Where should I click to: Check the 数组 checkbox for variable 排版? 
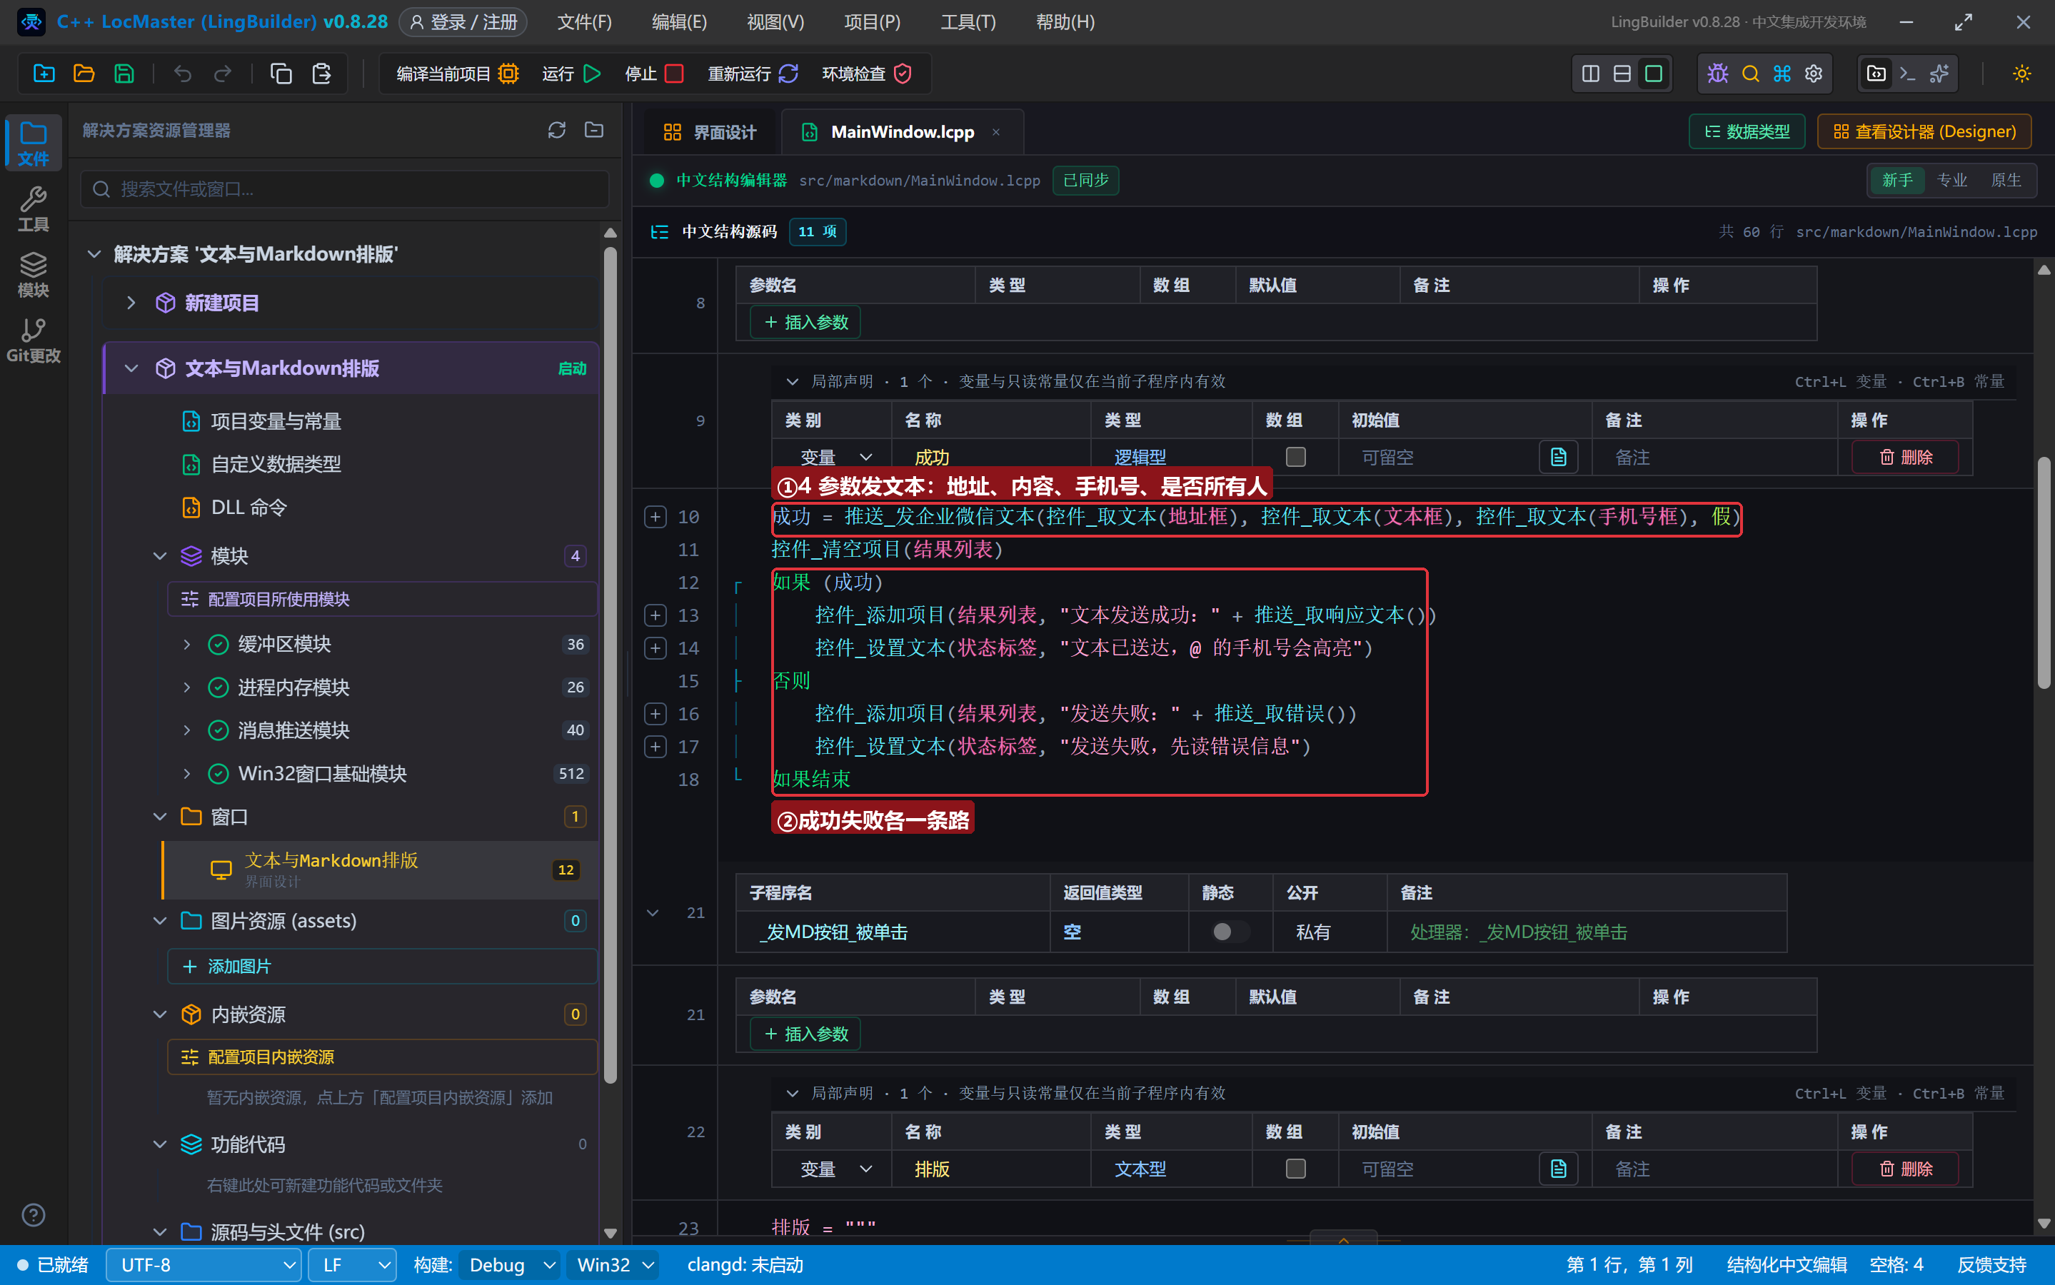click(1295, 1169)
